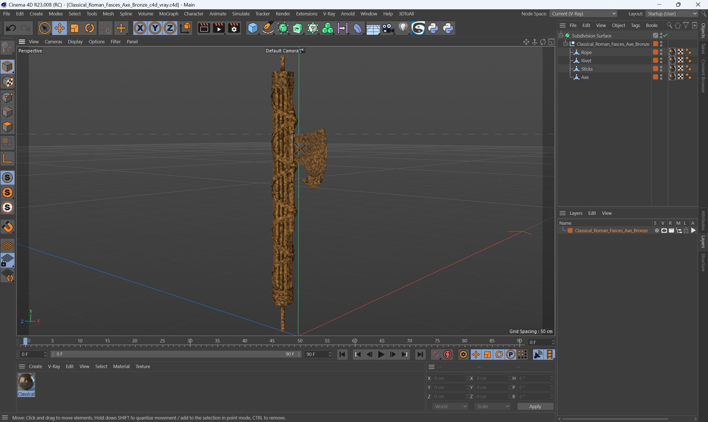Add a Cube primitive object
Viewport: 708px width, 422px height.
pos(253,28)
